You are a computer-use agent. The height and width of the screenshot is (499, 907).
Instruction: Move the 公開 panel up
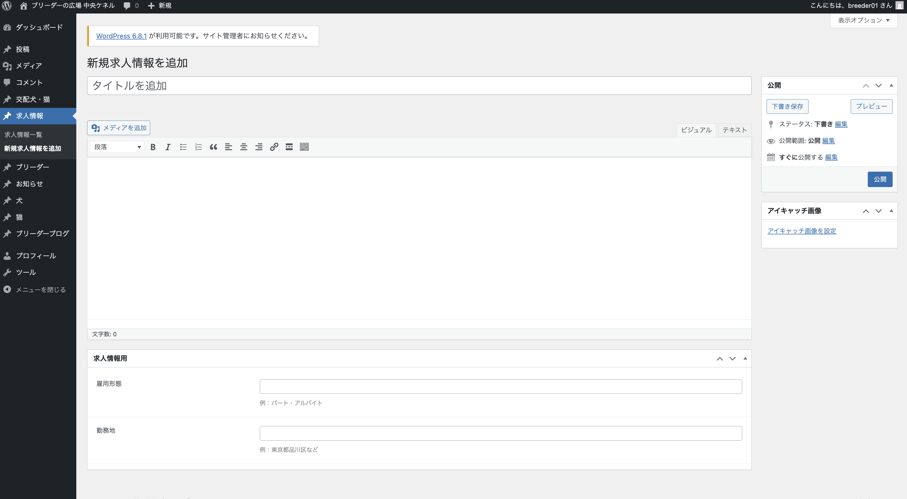coord(866,85)
